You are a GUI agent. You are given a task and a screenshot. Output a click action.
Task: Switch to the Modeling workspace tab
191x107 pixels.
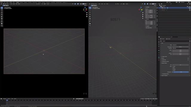point(21,2)
